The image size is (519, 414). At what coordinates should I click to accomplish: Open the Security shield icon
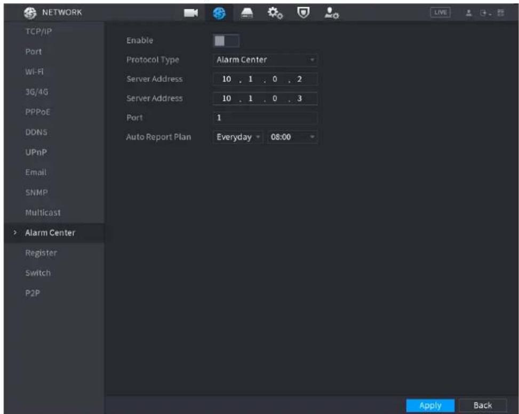[303, 13]
